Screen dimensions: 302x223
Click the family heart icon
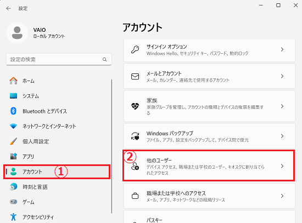point(135,106)
